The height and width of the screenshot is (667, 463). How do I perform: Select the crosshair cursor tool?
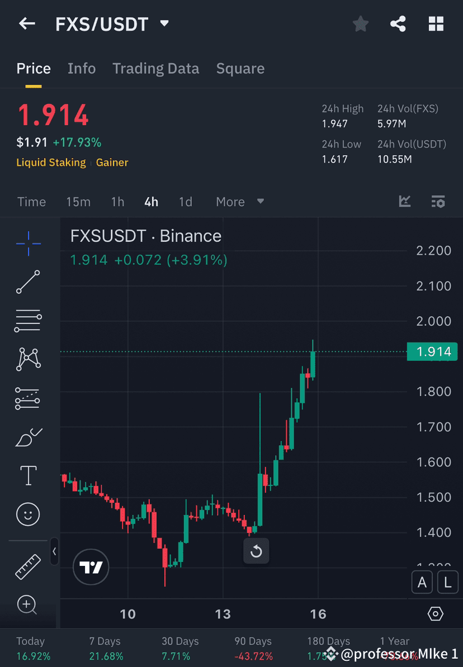[28, 243]
